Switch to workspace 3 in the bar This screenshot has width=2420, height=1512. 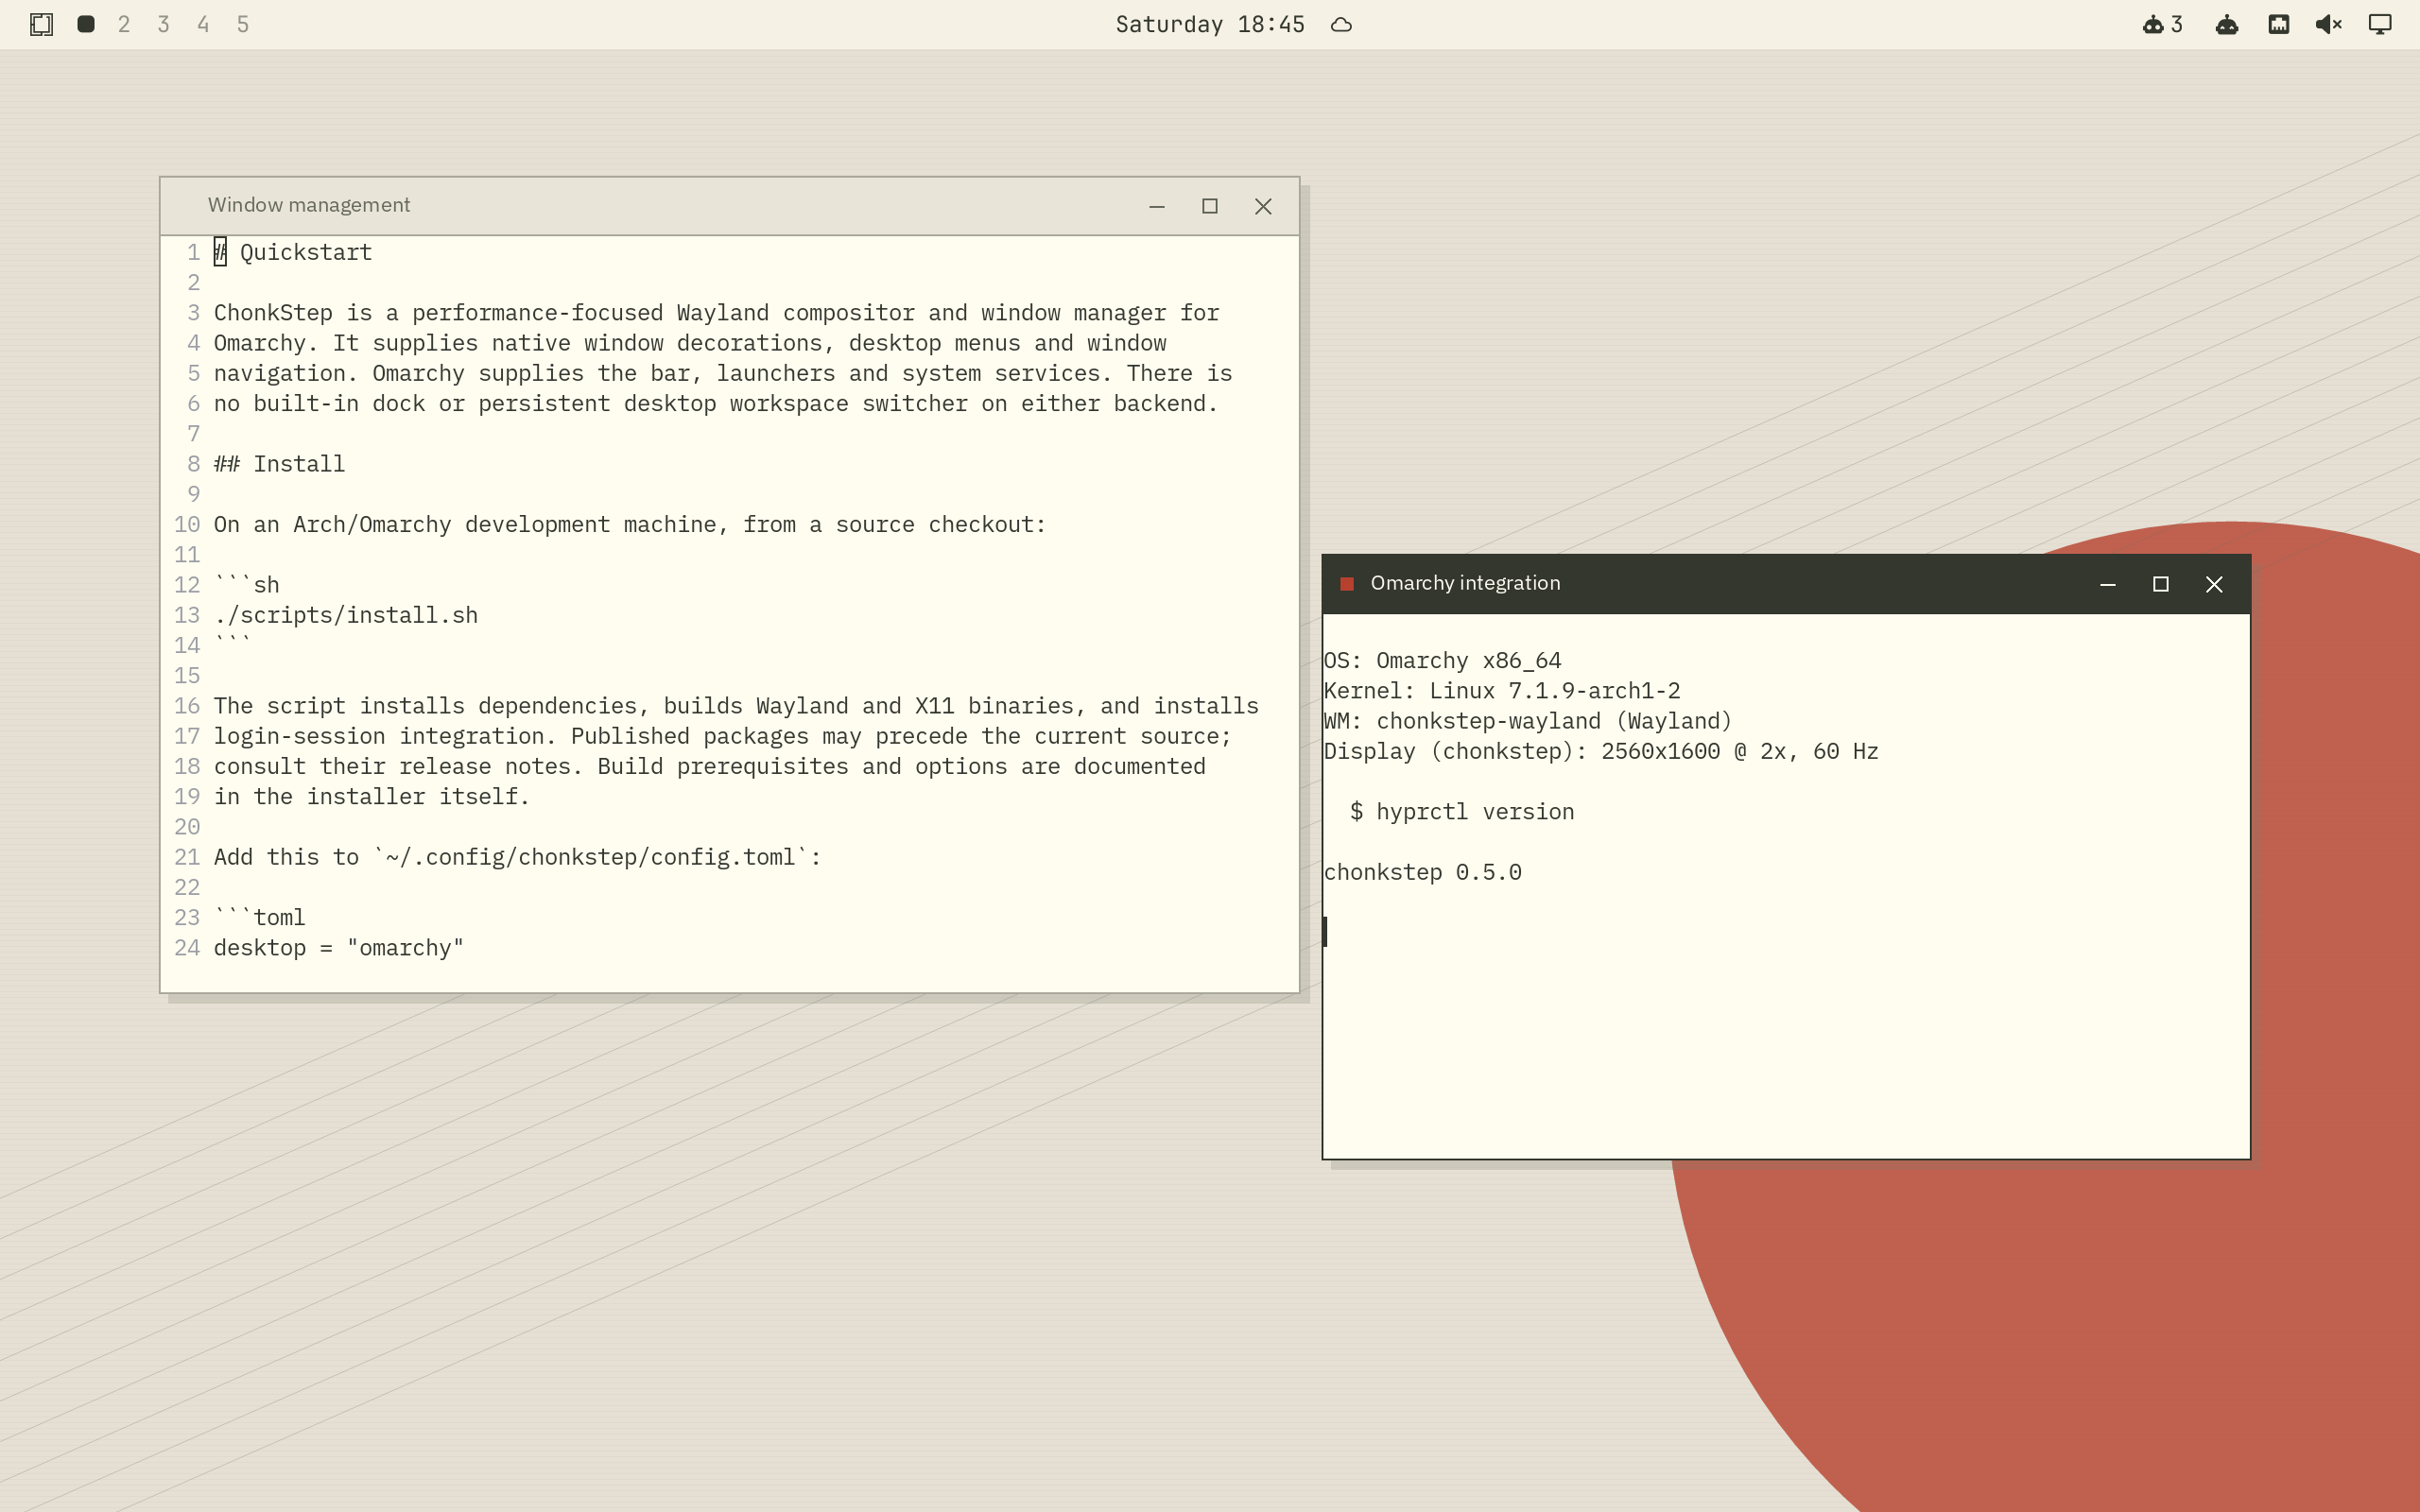(164, 24)
